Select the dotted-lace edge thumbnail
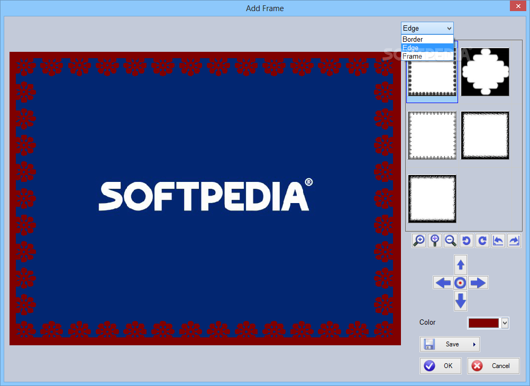The height and width of the screenshot is (386, 530). click(x=432, y=135)
